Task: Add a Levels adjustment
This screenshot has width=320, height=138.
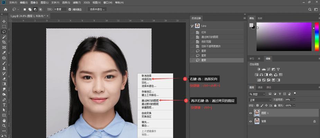Action: pyautogui.click(x=264, y=69)
